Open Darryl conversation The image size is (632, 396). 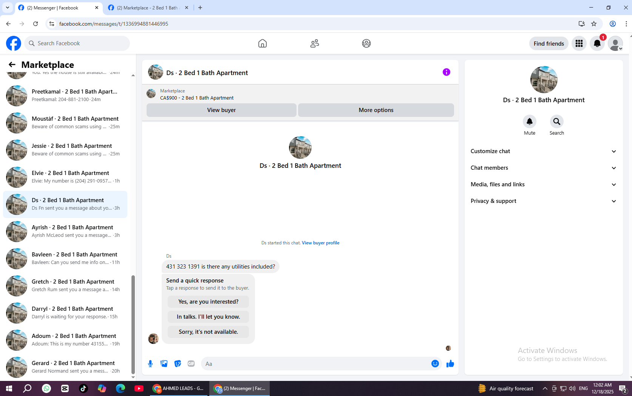coord(65,313)
